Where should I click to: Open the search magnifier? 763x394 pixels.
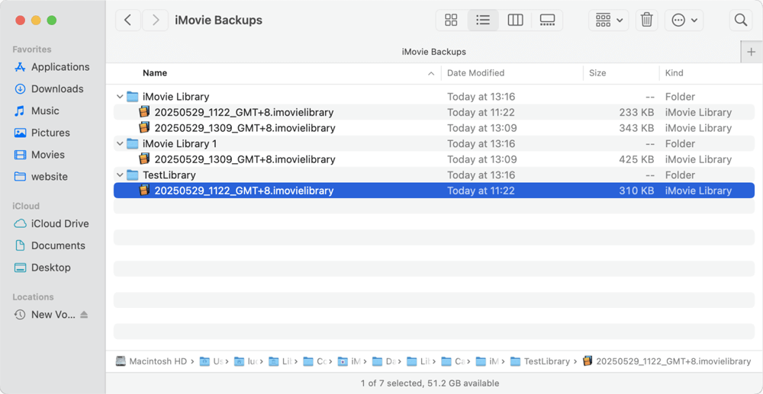pyautogui.click(x=740, y=21)
